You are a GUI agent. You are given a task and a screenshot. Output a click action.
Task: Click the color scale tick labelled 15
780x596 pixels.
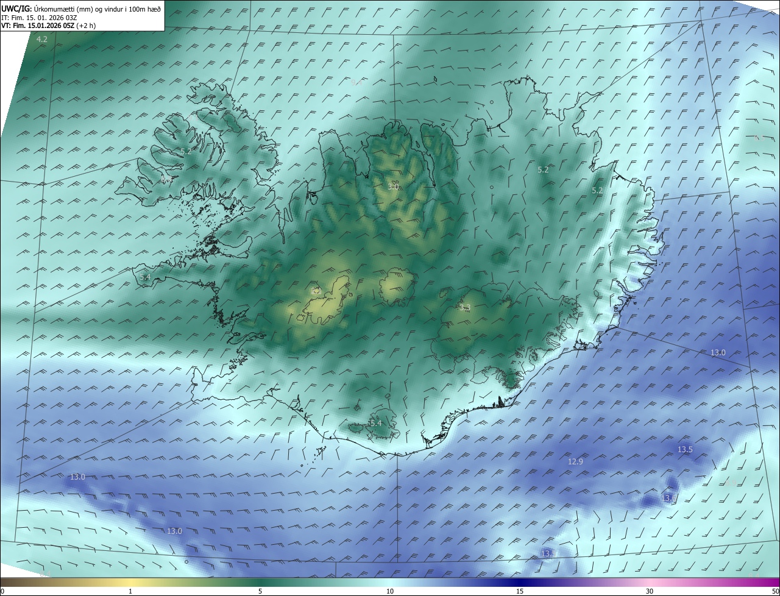pos(520,591)
